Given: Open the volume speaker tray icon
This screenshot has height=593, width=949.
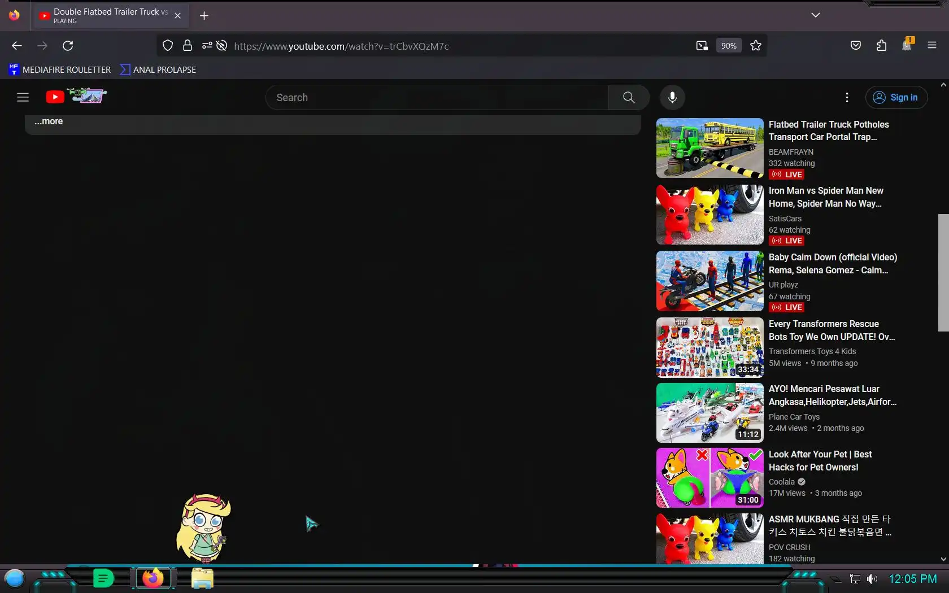Looking at the screenshot, I should tap(872, 579).
